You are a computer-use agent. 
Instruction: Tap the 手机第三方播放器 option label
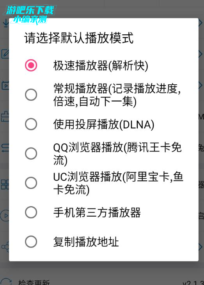97,212
